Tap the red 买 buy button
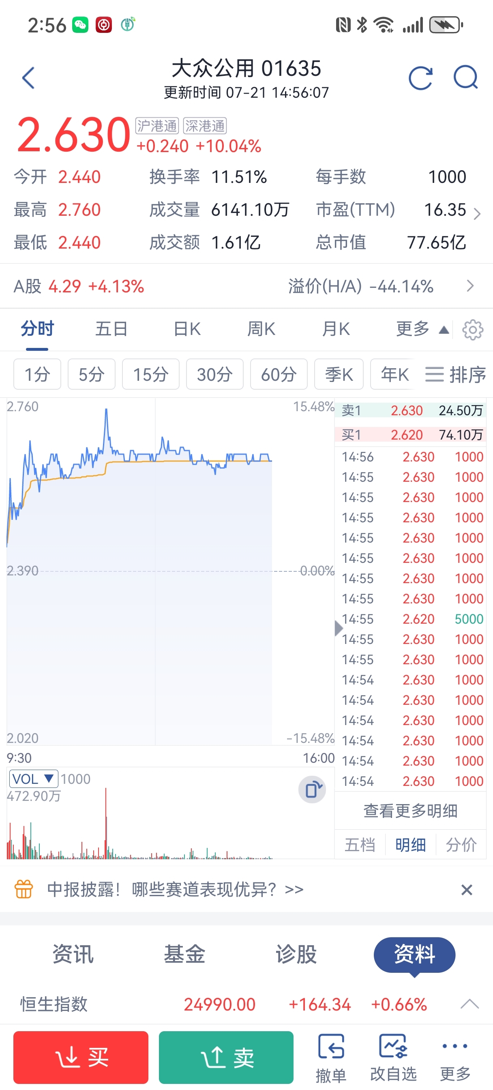The width and height of the screenshot is (493, 1090). [81, 1058]
